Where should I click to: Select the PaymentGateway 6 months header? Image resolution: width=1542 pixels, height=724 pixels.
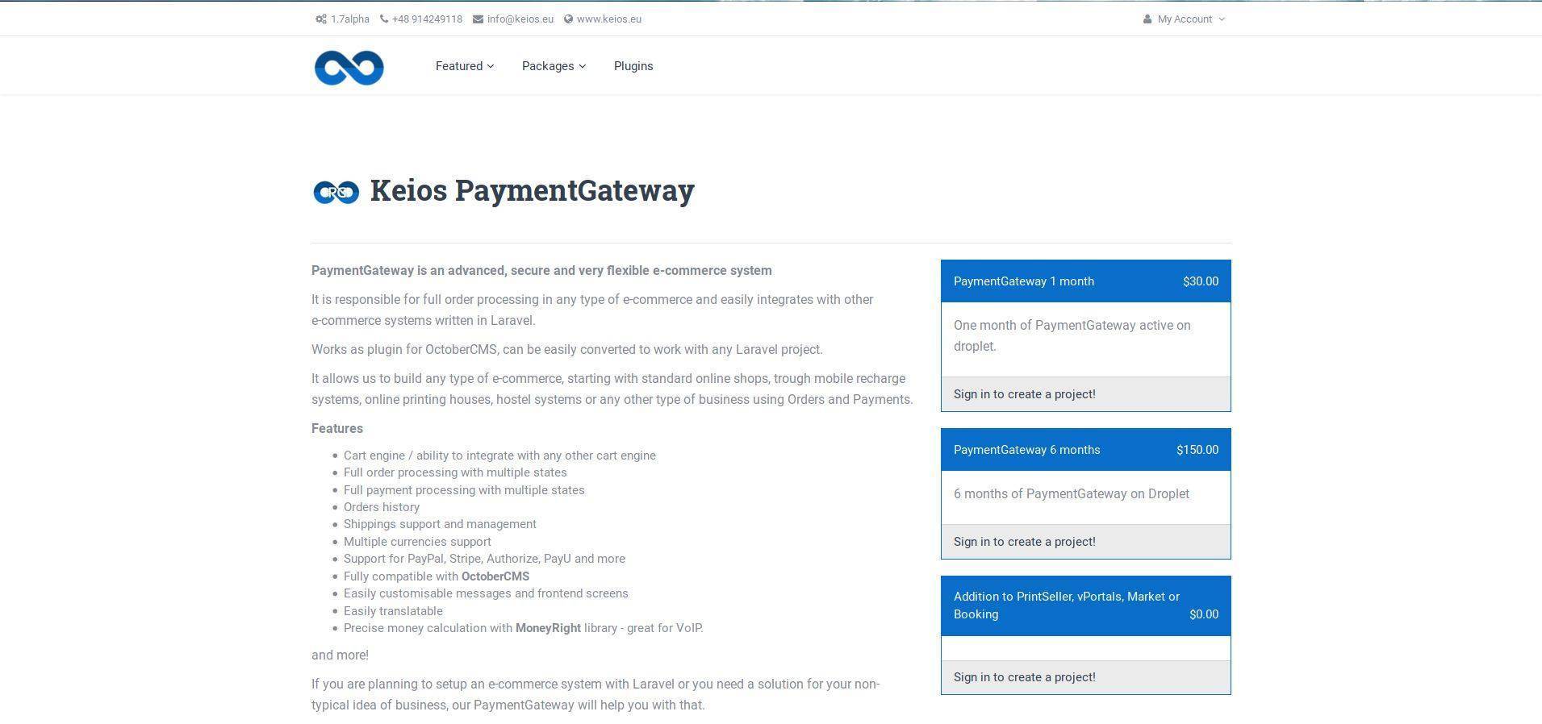pyautogui.click(x=1085, y=450)
